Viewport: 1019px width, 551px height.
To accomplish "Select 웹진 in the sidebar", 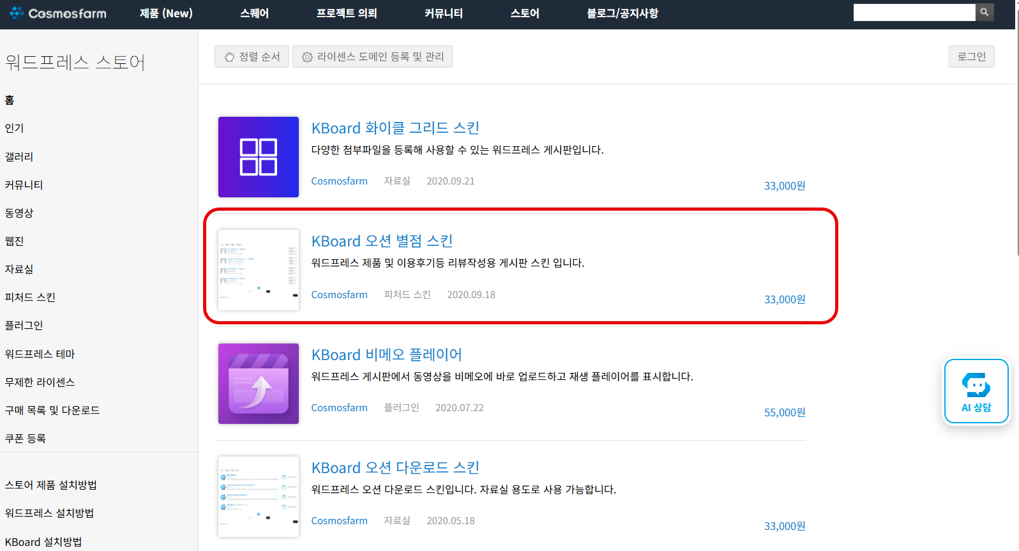I will pyautogui.click(x=14, y=241).
